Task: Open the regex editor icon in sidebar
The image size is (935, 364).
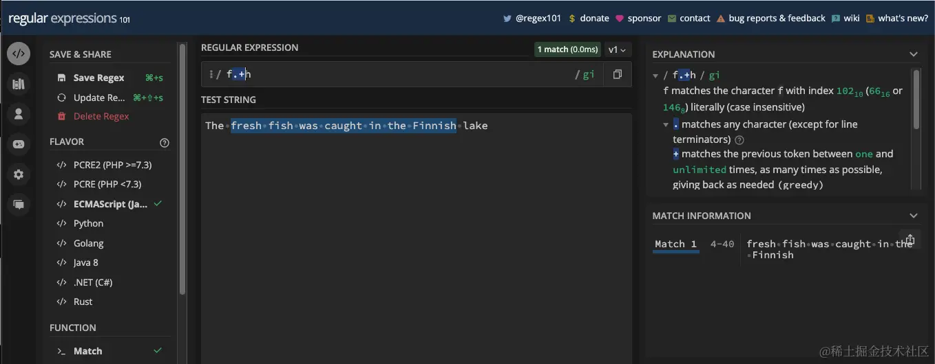Action: tap(19, 54)
